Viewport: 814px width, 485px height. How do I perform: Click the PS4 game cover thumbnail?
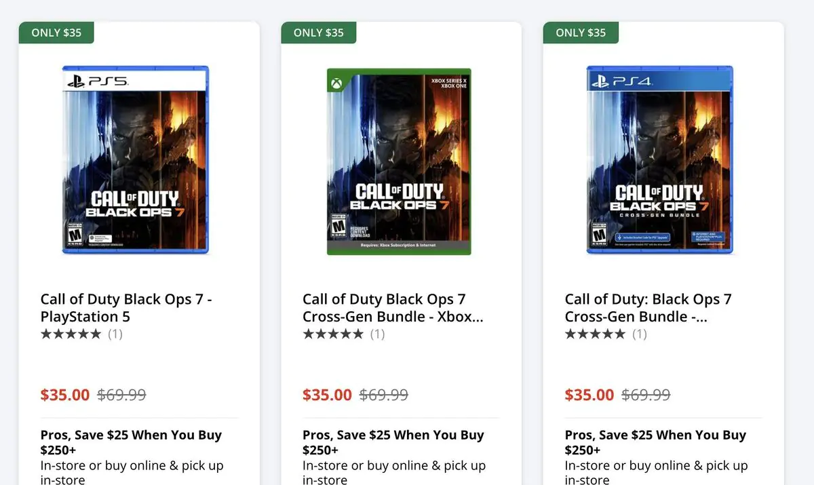pyautogui.click(x=659, y=159)
